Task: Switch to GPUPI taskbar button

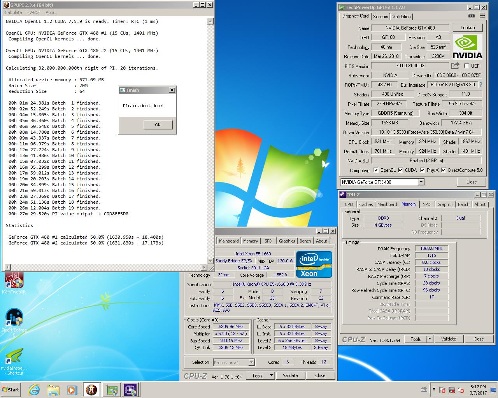Action: point(91,390)
